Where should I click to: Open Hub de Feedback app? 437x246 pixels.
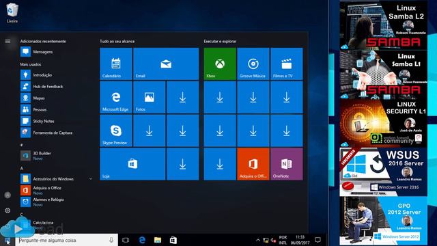tap(56, 87)
